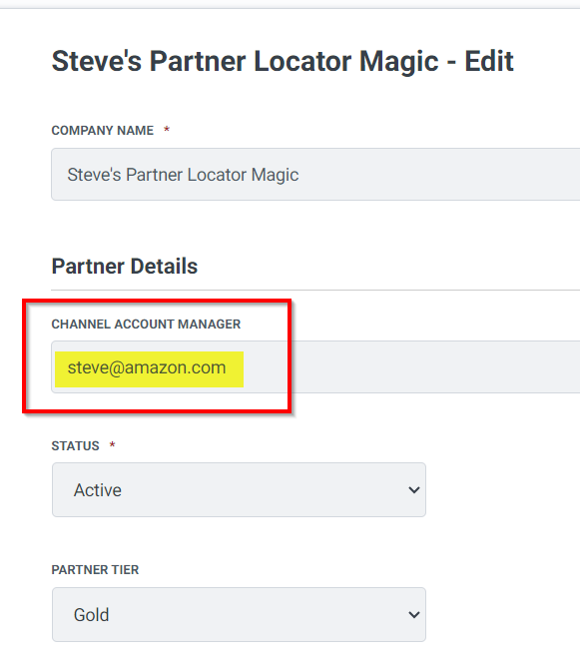Click the red asterisk beside Company Name
Image resolution: width=580 pixels, height=669 pixels.
tap(167, 129)
